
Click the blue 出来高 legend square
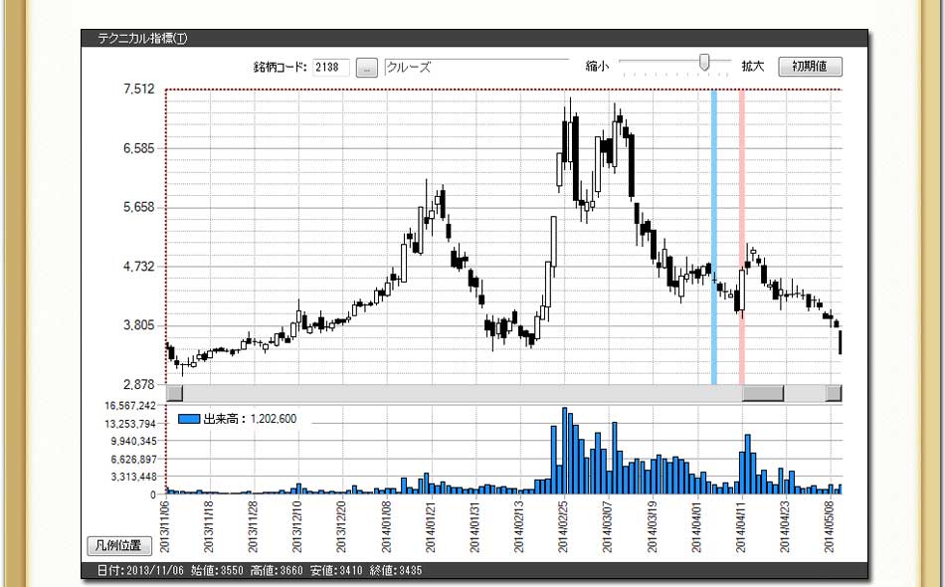click(x=189, y=419)
